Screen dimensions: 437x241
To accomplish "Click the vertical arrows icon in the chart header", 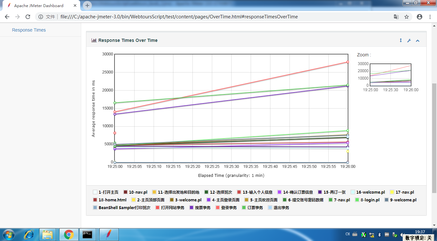I will pyautogui.click(x=400, y=40).
